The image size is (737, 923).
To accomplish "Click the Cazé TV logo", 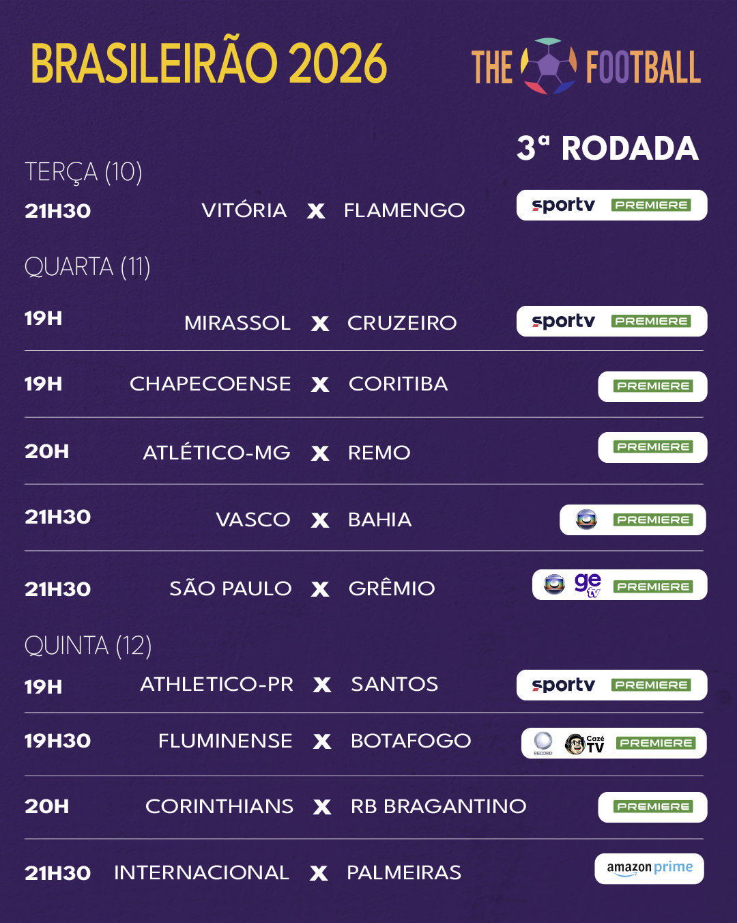I will (x=585, y=743).
